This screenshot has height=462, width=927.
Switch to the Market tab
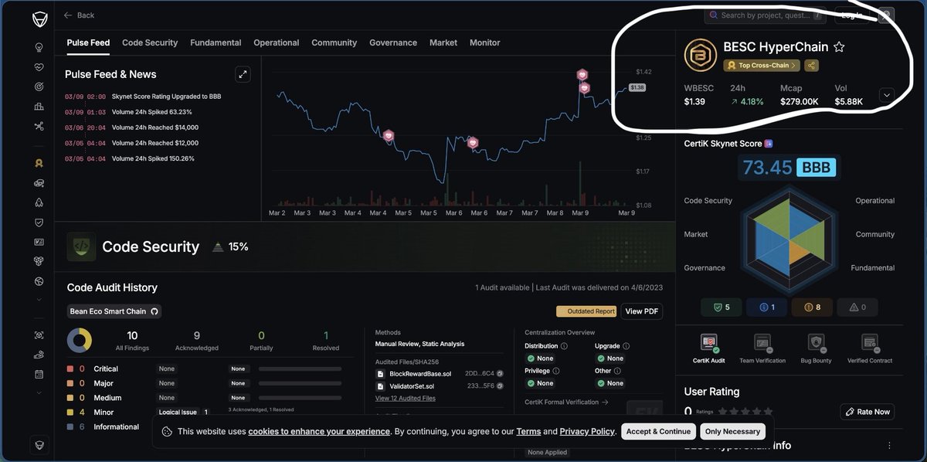pyautogui.click(x=443, y=42)
